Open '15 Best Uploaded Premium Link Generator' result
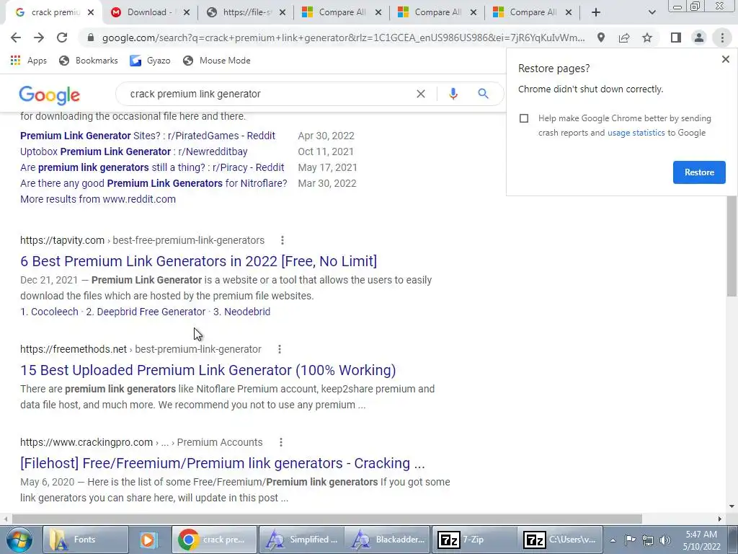Screen dimensions: 738x554 coord(208,370)
